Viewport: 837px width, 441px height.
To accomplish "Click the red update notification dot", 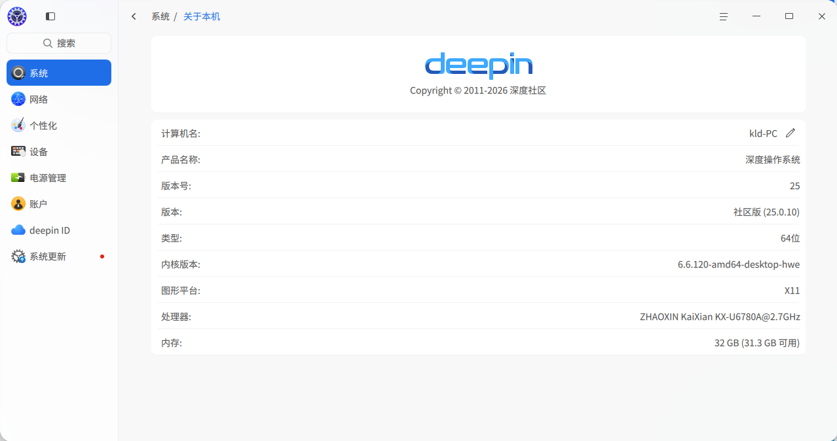I will tap(102, 256).
